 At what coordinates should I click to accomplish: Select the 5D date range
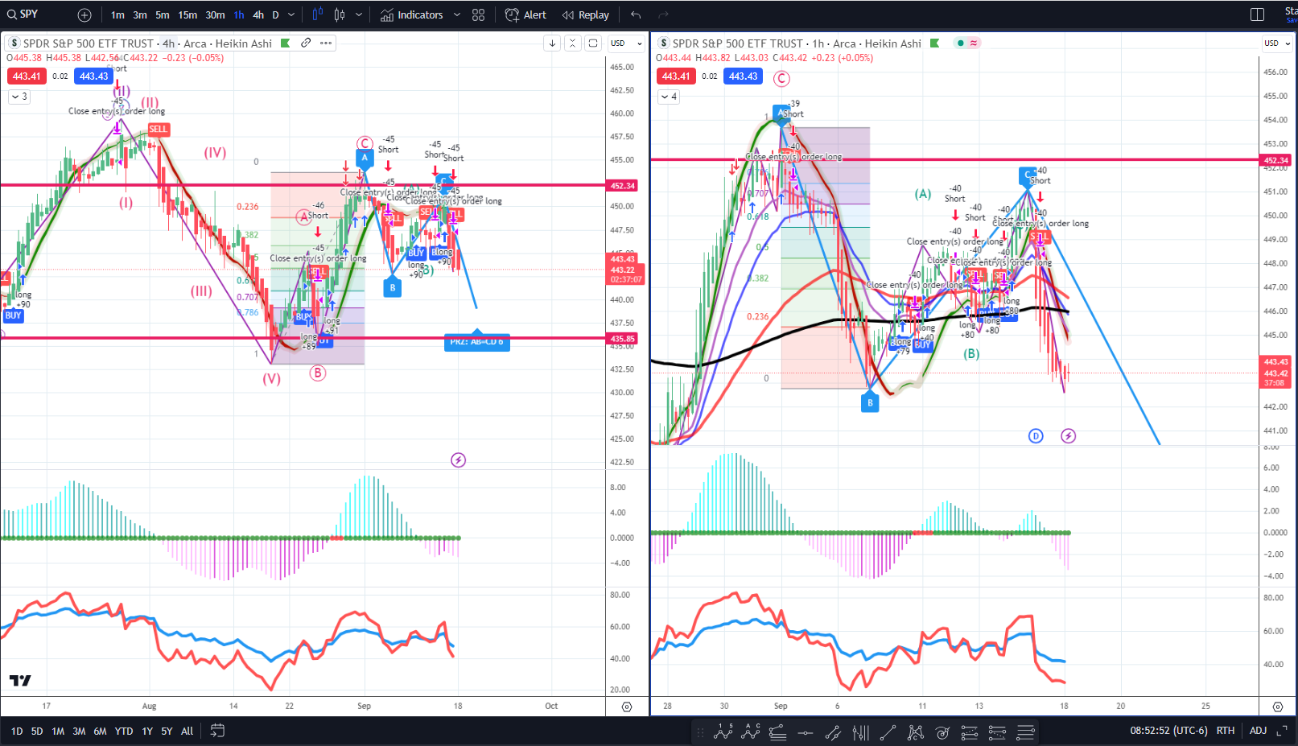(x=37, y=732)
